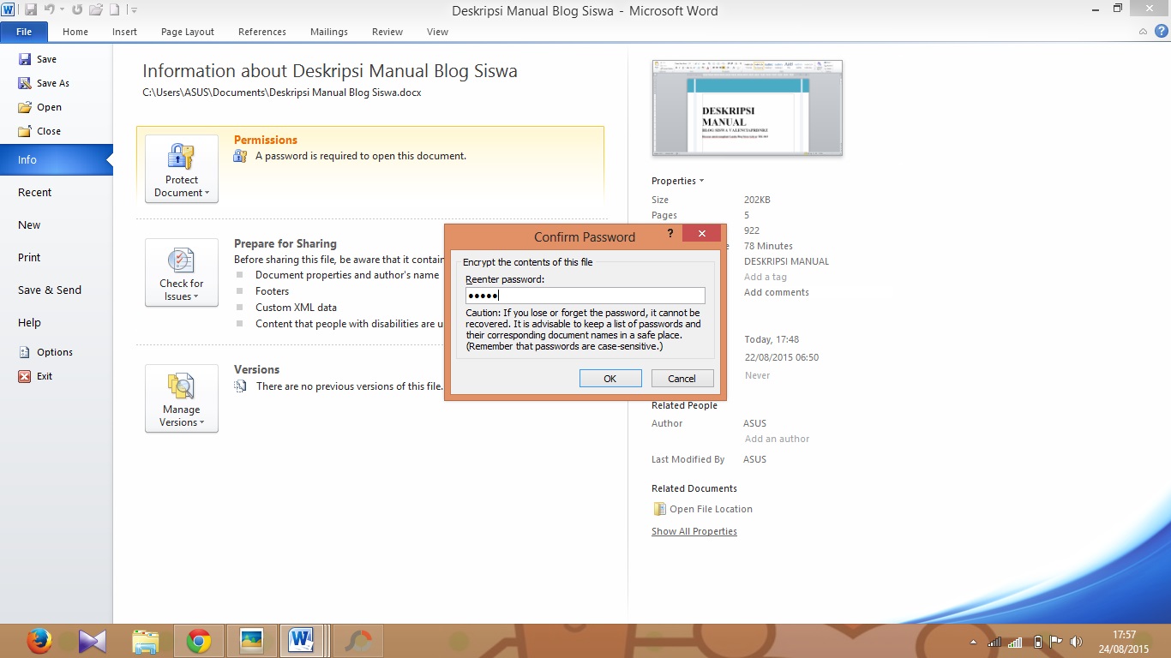Open File Location link
Viewport: 1171px width, 658px height.
point(711,509)
